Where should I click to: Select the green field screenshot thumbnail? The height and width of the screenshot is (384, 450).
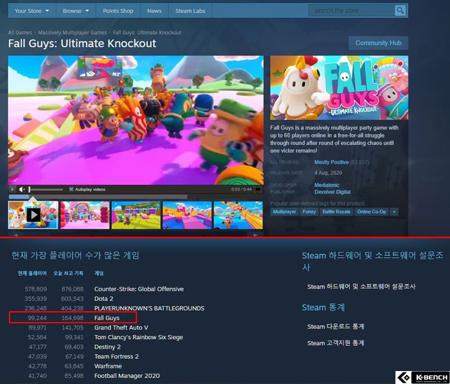136,215
